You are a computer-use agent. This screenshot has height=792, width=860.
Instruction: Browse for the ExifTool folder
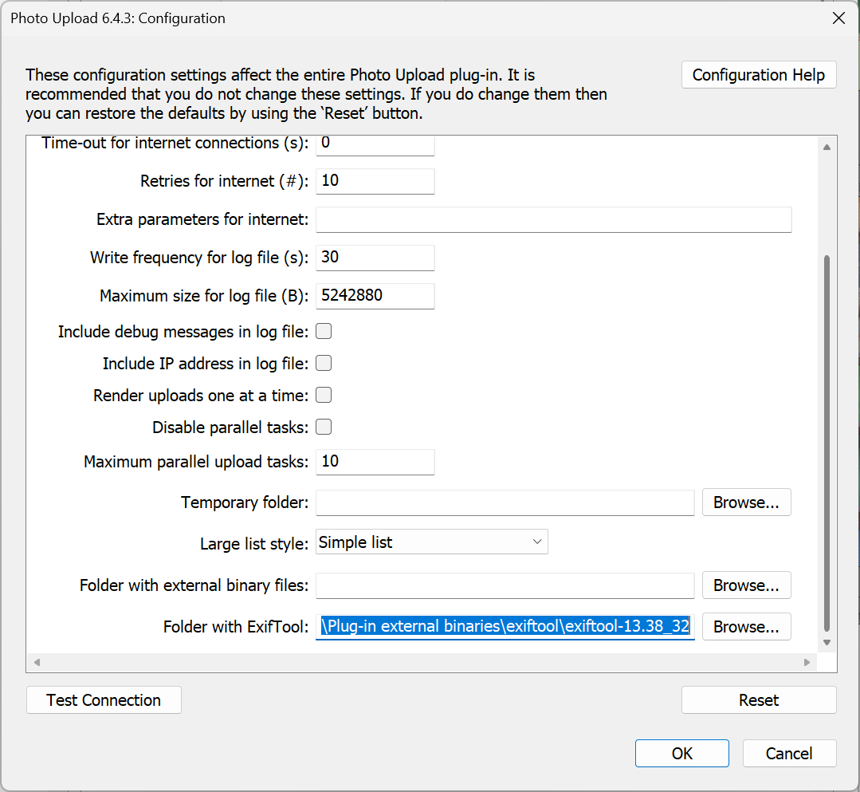[x=745, y=627]
